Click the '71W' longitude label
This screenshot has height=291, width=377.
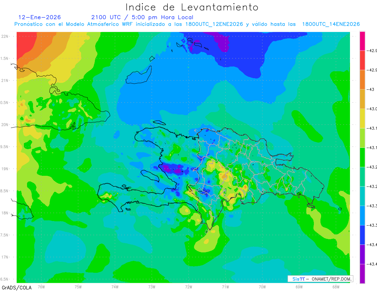[x=225, y=287]
